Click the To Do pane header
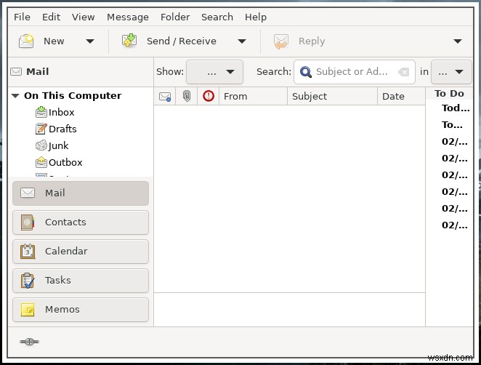 coord(449,94)
